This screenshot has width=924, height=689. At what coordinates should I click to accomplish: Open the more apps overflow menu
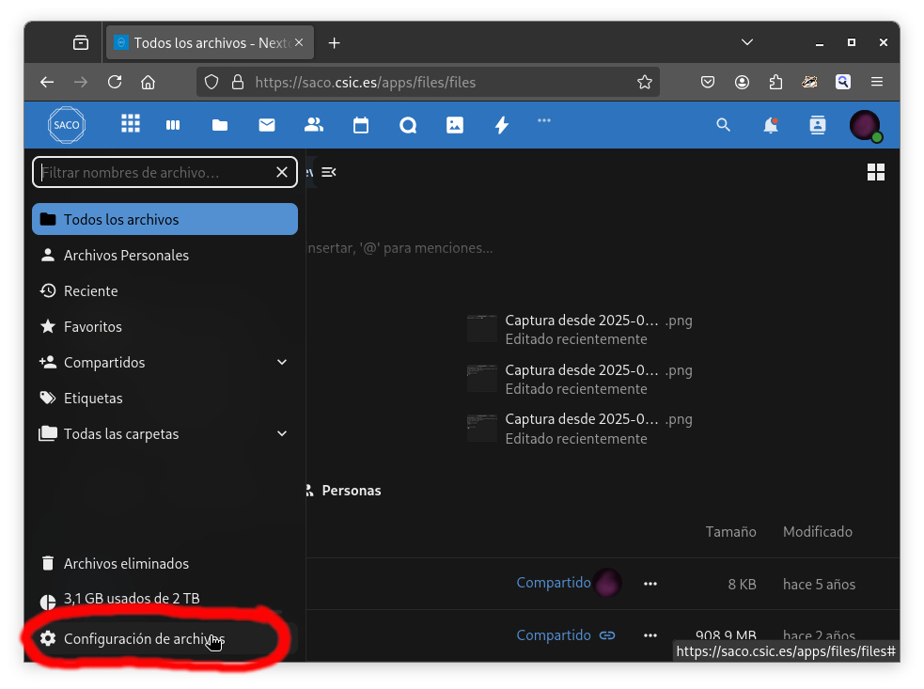tap(543, 120)
